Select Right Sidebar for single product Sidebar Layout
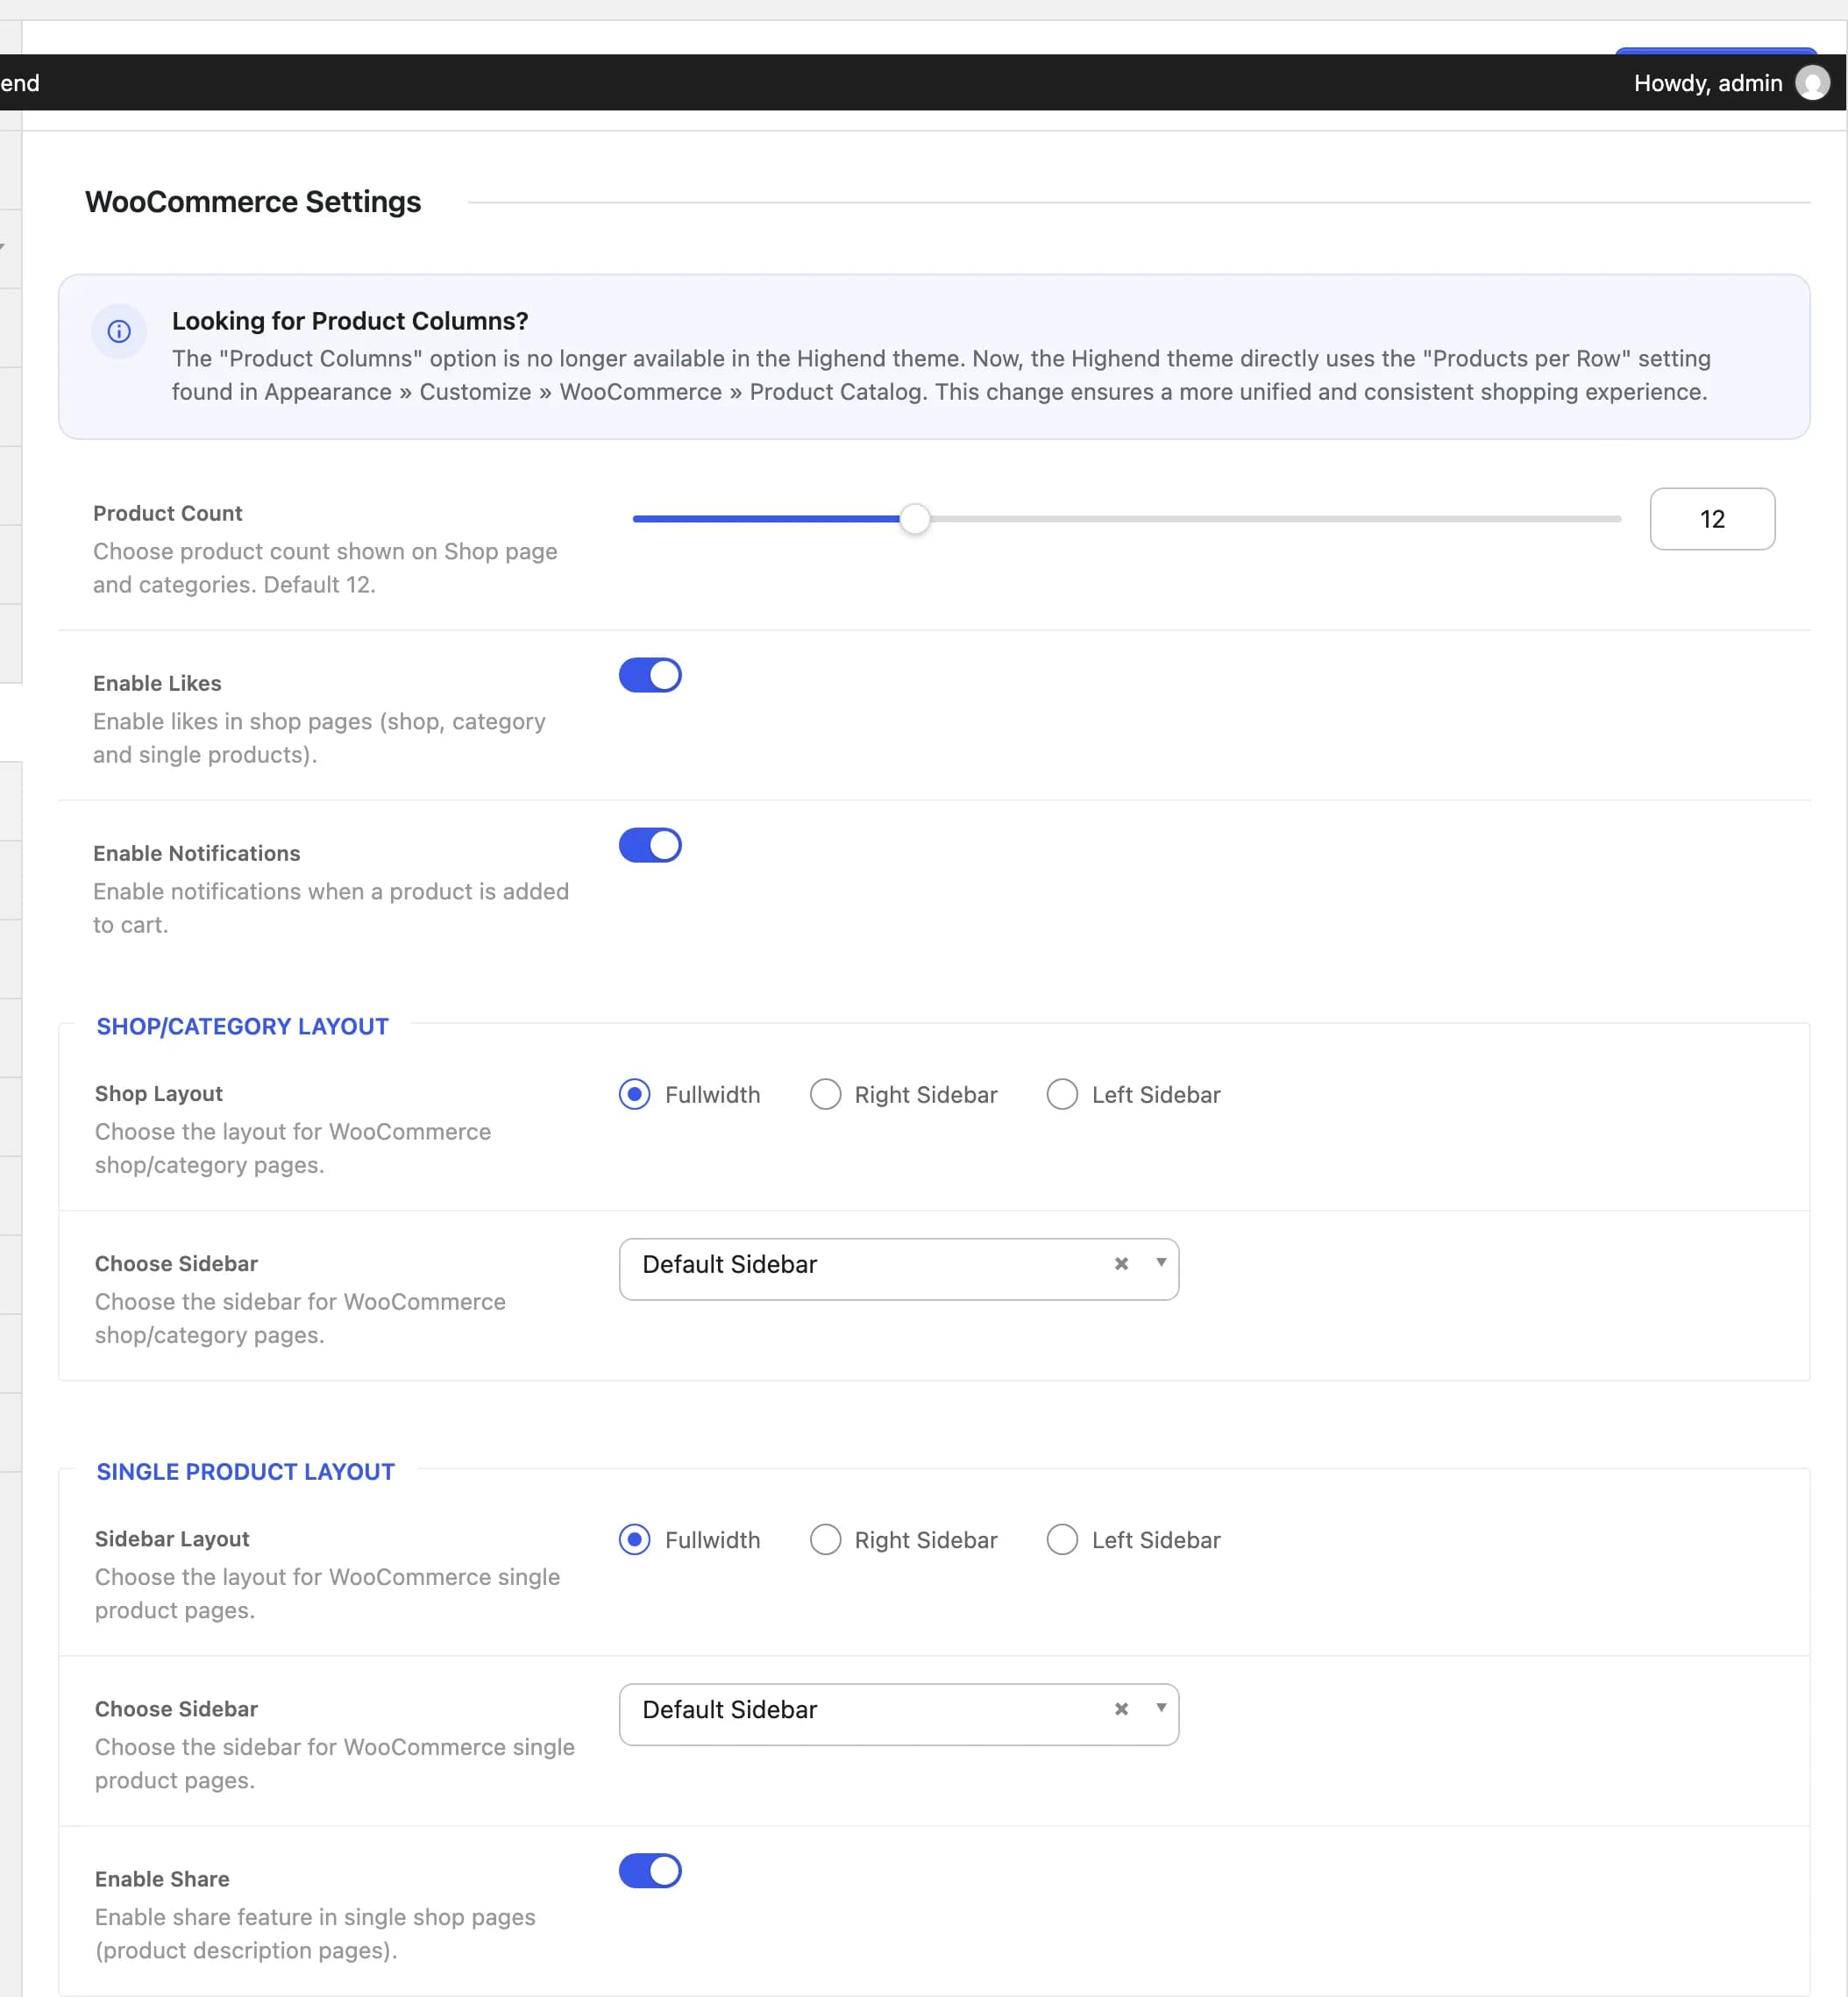1848x1997 pixels. [x=825, y=1539]
